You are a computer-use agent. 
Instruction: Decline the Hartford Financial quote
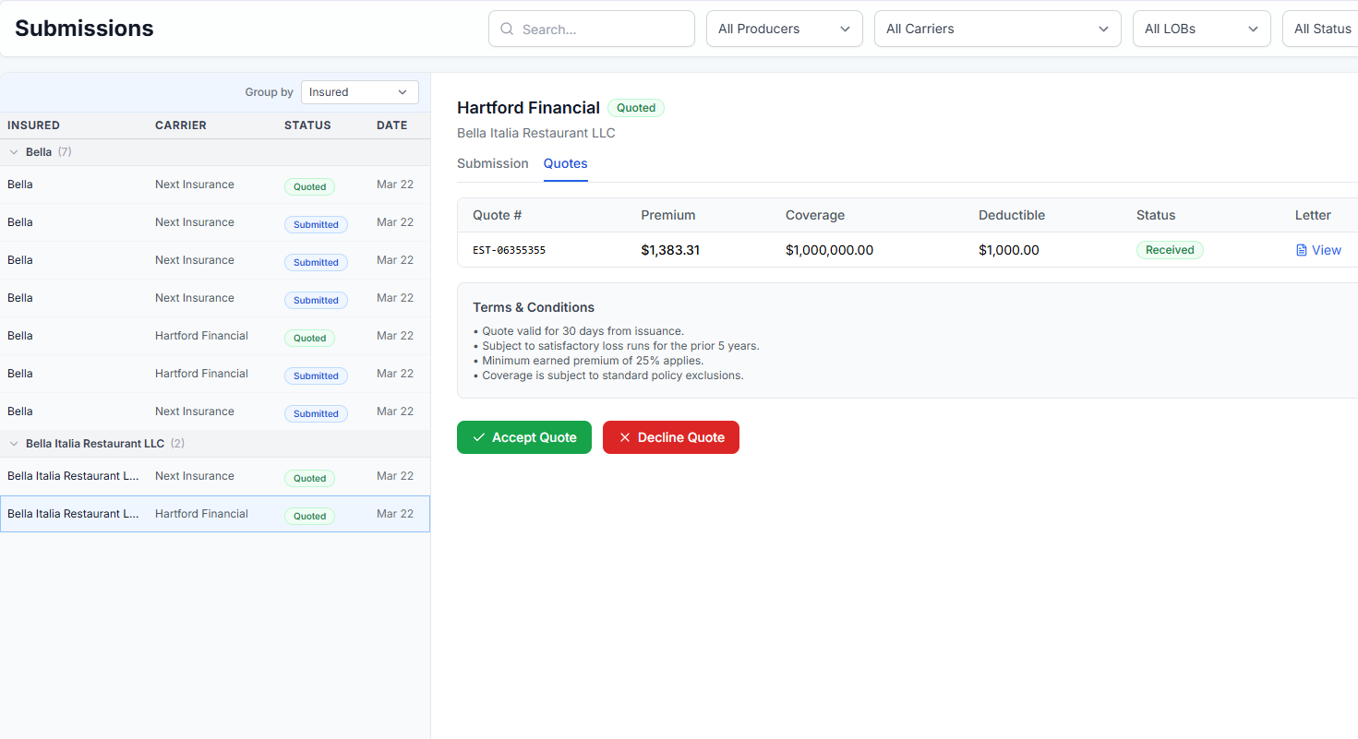671,437
